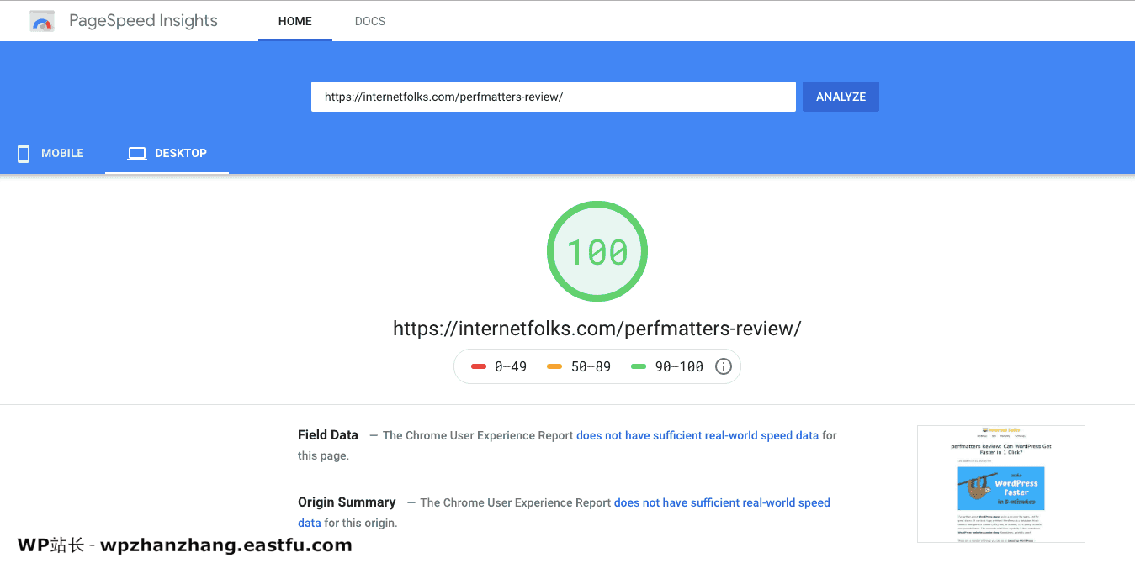The image size is (1135, 563).
Task: Click the analyzed URL heading text
Action: coord(597,329)
